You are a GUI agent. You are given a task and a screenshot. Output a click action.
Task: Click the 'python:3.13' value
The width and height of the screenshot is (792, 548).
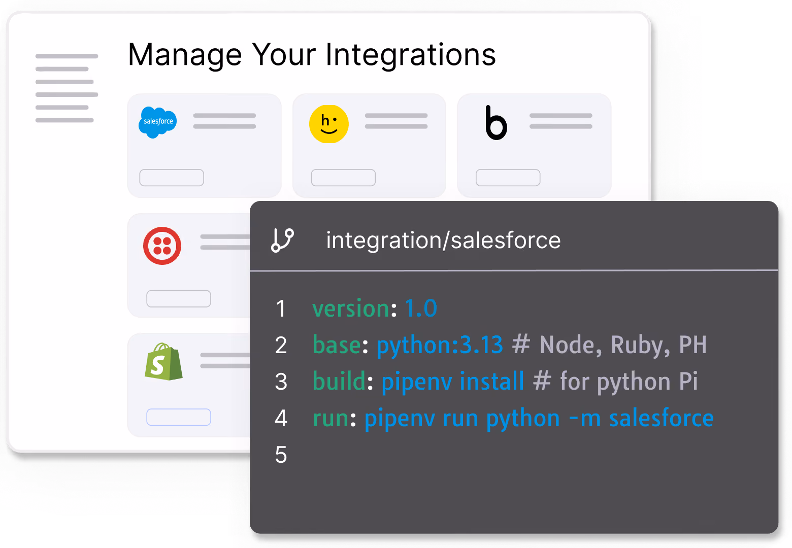(440, 346)
